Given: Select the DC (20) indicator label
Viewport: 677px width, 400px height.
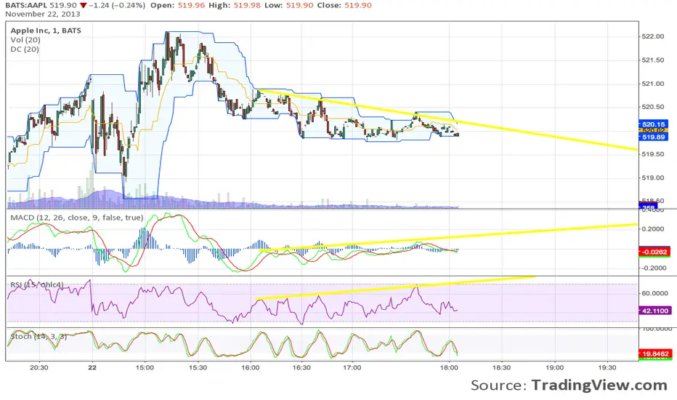Looking at the screenshot, I should click(25, 49).
